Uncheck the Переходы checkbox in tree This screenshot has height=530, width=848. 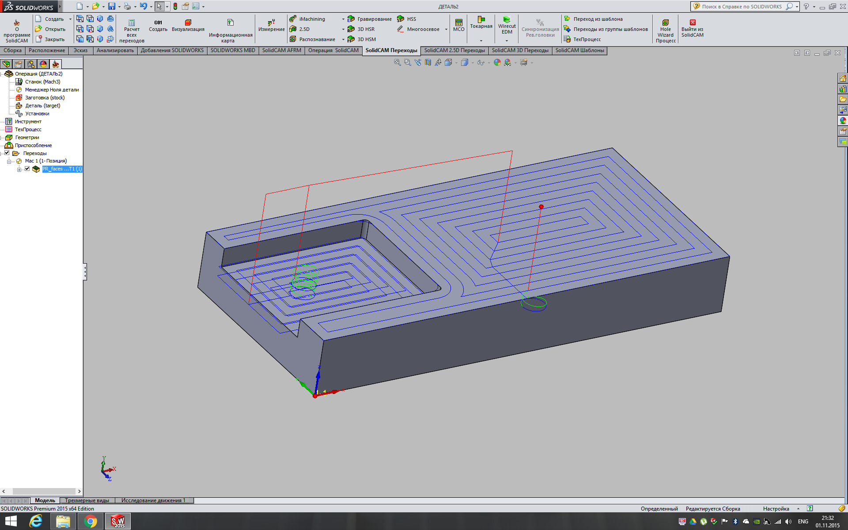[7, 153]
